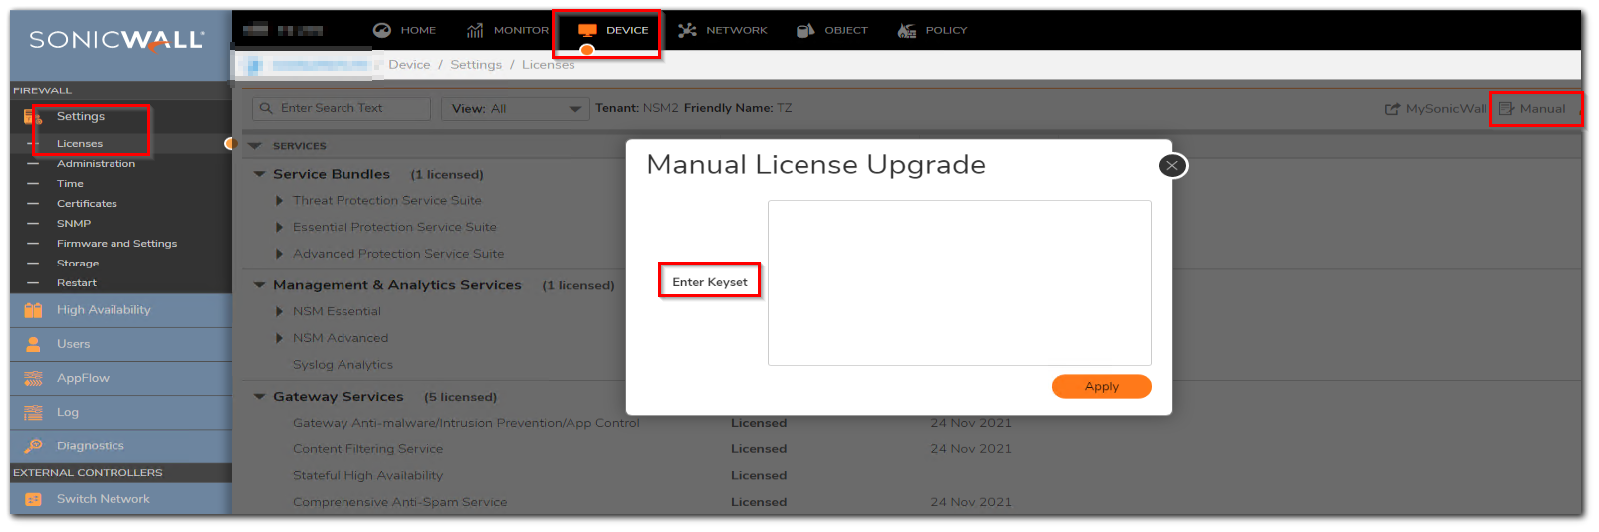
Task: Focus the Enter Keyset text area
Action: click(959, 283)
